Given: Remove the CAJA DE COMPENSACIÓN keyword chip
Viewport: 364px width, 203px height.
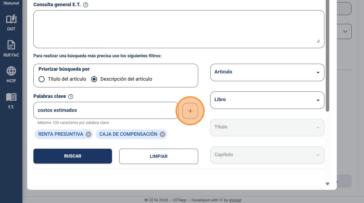Looking at the screenshot, I should coord(162,134).
